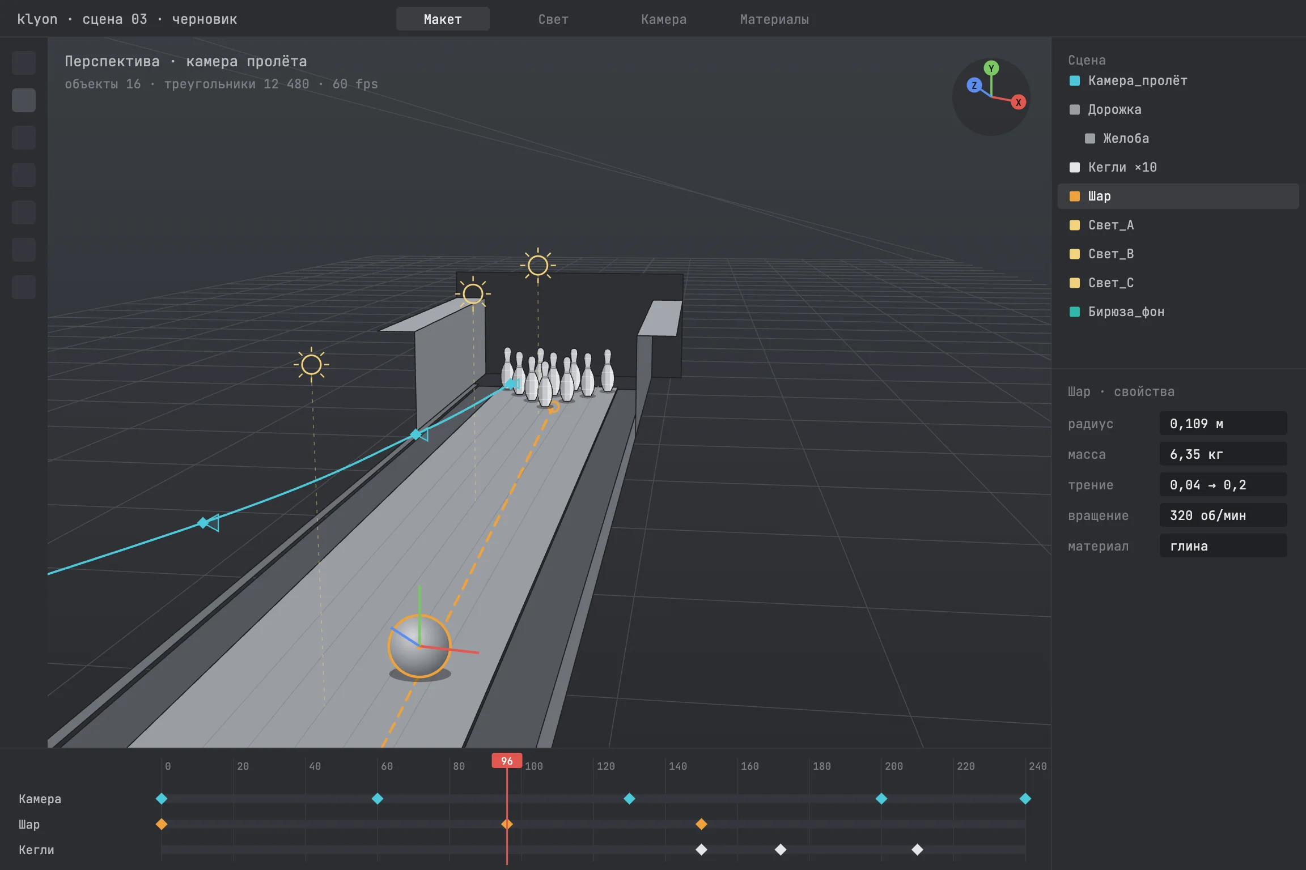This screenshot has width=1306, height=870.
Task: Click the Кегли track label in the timeline
Action: (x=36, y=850)
